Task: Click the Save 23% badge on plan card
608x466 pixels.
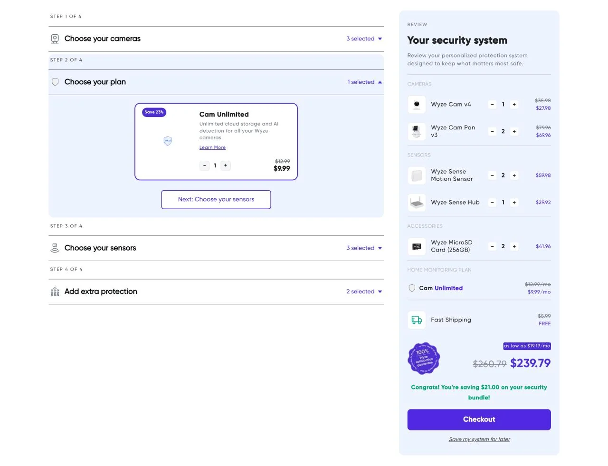Action: pos(154,112)
